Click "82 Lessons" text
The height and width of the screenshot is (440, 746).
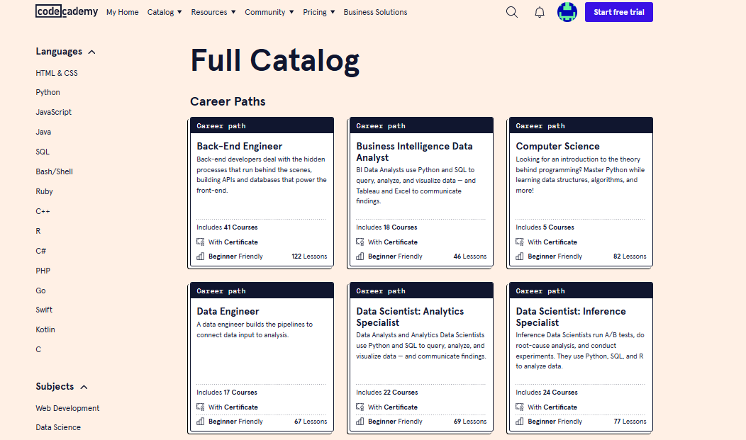coord(630,256)
